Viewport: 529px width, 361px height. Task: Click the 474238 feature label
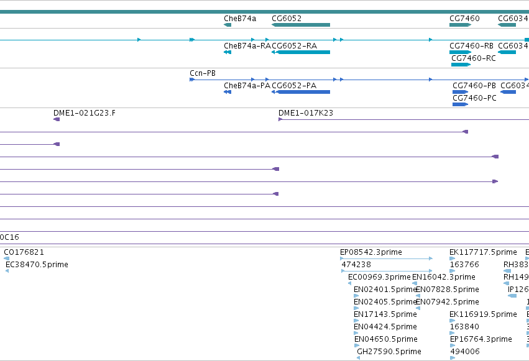[356, 265]
